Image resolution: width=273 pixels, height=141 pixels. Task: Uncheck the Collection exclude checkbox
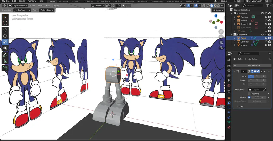point(263,13)
